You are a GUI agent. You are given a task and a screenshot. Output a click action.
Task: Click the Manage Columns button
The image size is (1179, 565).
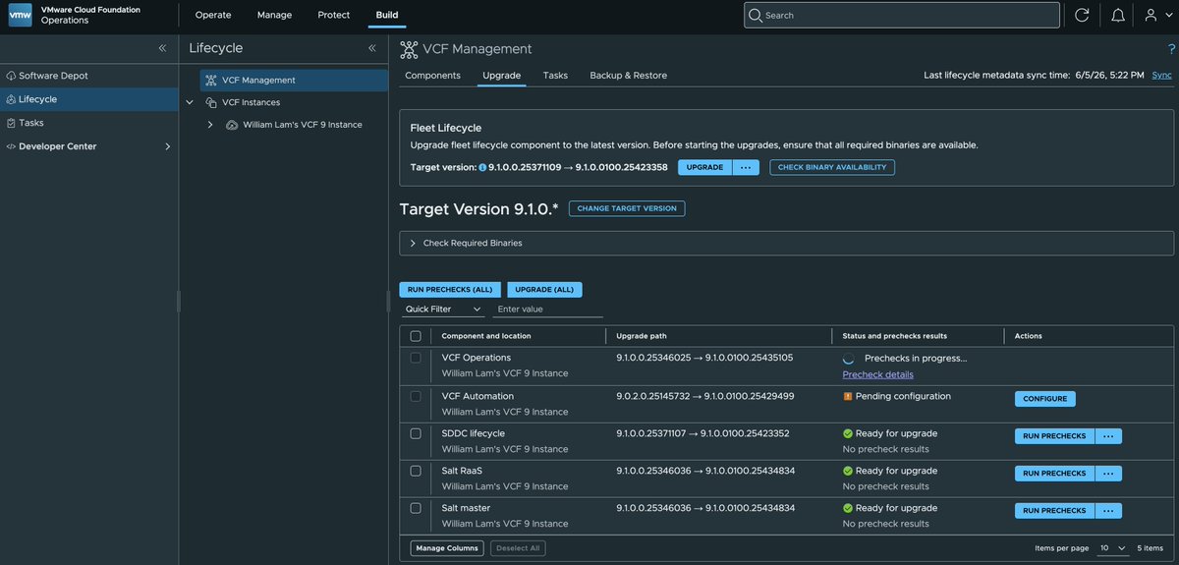pos(447,548)
